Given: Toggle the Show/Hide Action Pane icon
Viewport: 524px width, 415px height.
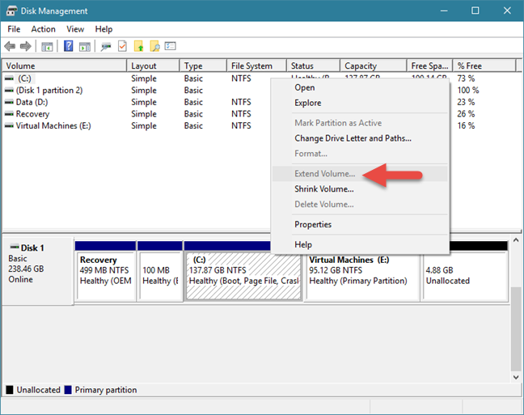Looking at the screenshot, I should point(85,46).
